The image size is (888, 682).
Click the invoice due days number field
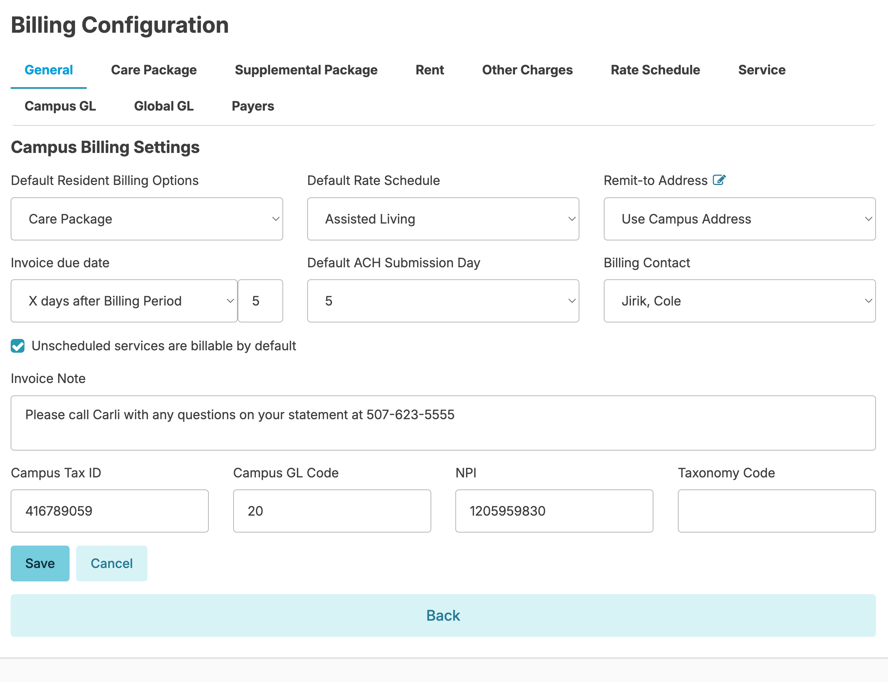[x=260, y=301]
